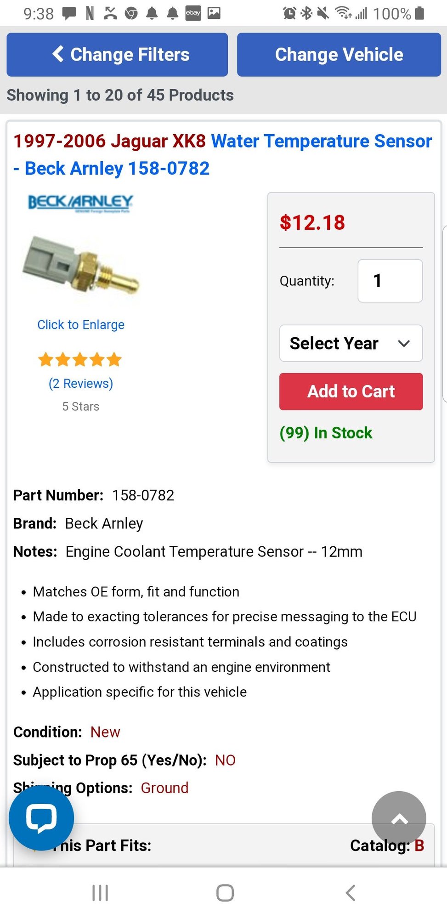447x919 pixels.
Task: Open the live chat bubble icon
Action: pos(41,818)
